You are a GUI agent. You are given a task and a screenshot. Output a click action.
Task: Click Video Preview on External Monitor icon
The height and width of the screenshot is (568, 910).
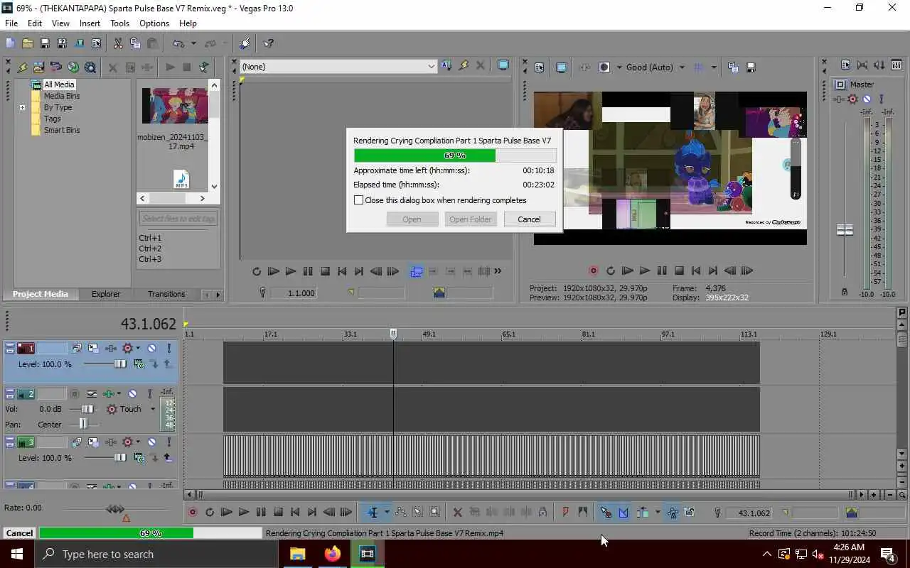click(x=562, y=67)
